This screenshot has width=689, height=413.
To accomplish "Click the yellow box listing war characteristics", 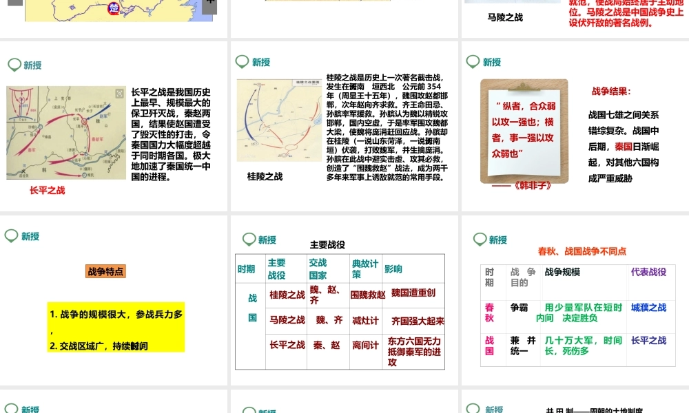I will point(116,327).
